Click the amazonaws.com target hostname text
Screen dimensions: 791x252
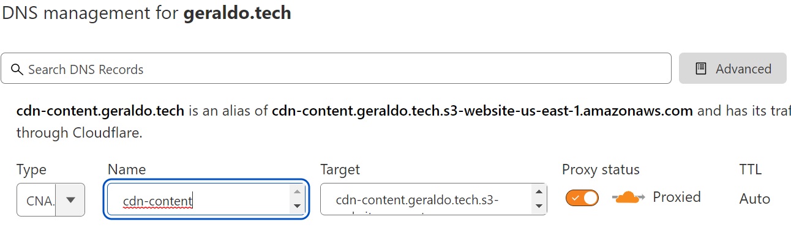click(482, 111)
